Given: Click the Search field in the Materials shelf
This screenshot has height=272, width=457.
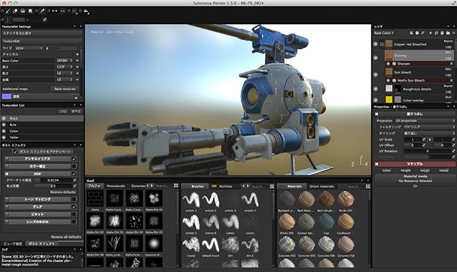Looking at the screenshot, I should click(x=355, y=186).
